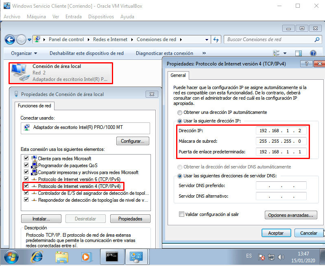Open Opciones avanzadas settings
The image size is (325, 266).
tap(290, 215)
